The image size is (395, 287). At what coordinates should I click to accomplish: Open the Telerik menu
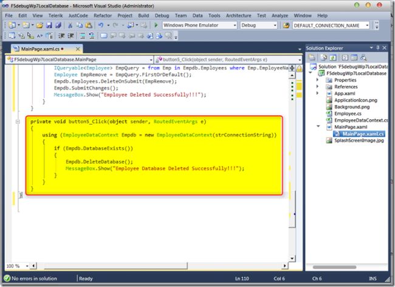(x=55, y=16)
